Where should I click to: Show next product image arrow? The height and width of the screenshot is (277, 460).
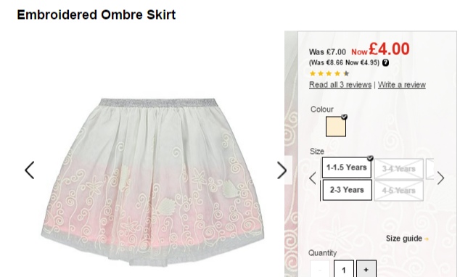coord(282,170)
